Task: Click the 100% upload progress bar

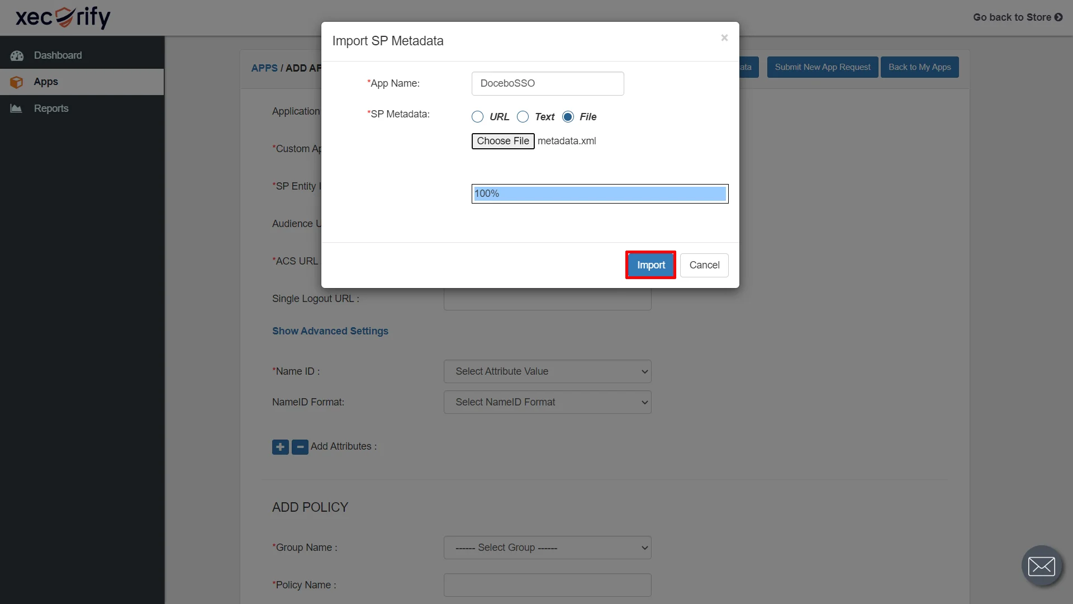Action: (600, 194)
